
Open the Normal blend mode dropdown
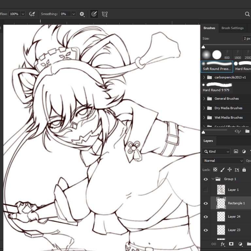click(223, 160)
